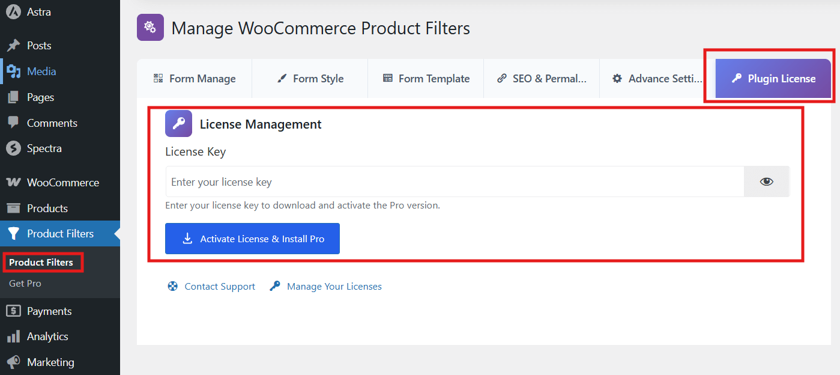
Task: Open the Comments menu item
Action: click(60, 123)
